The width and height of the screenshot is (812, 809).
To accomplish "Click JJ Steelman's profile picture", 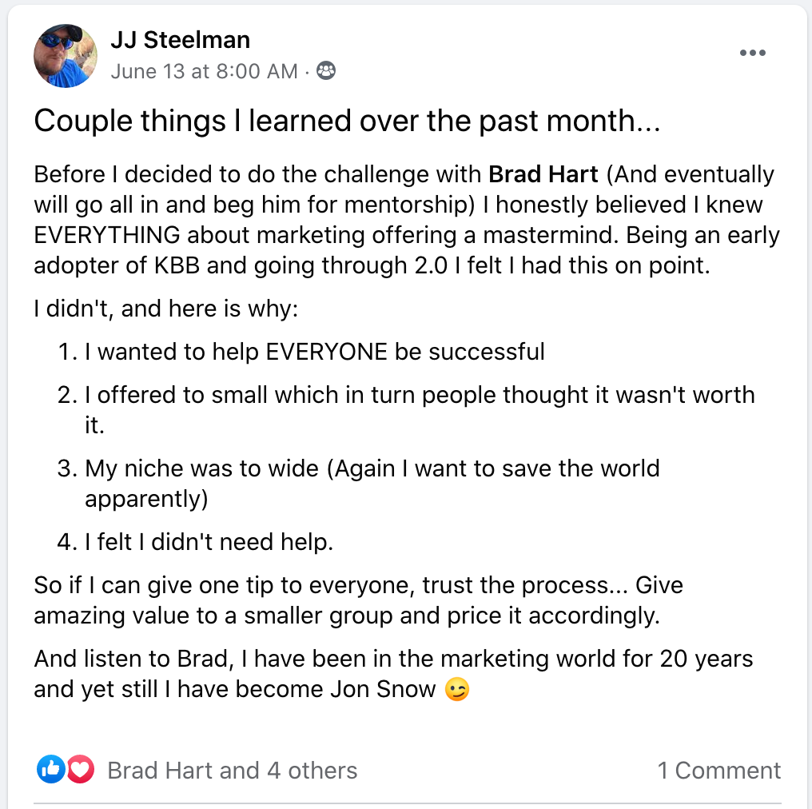I will [66, 55].
